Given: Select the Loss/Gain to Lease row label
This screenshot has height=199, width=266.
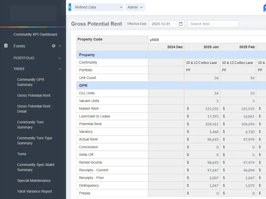Looking at the screenshot, I should (94, 116).
